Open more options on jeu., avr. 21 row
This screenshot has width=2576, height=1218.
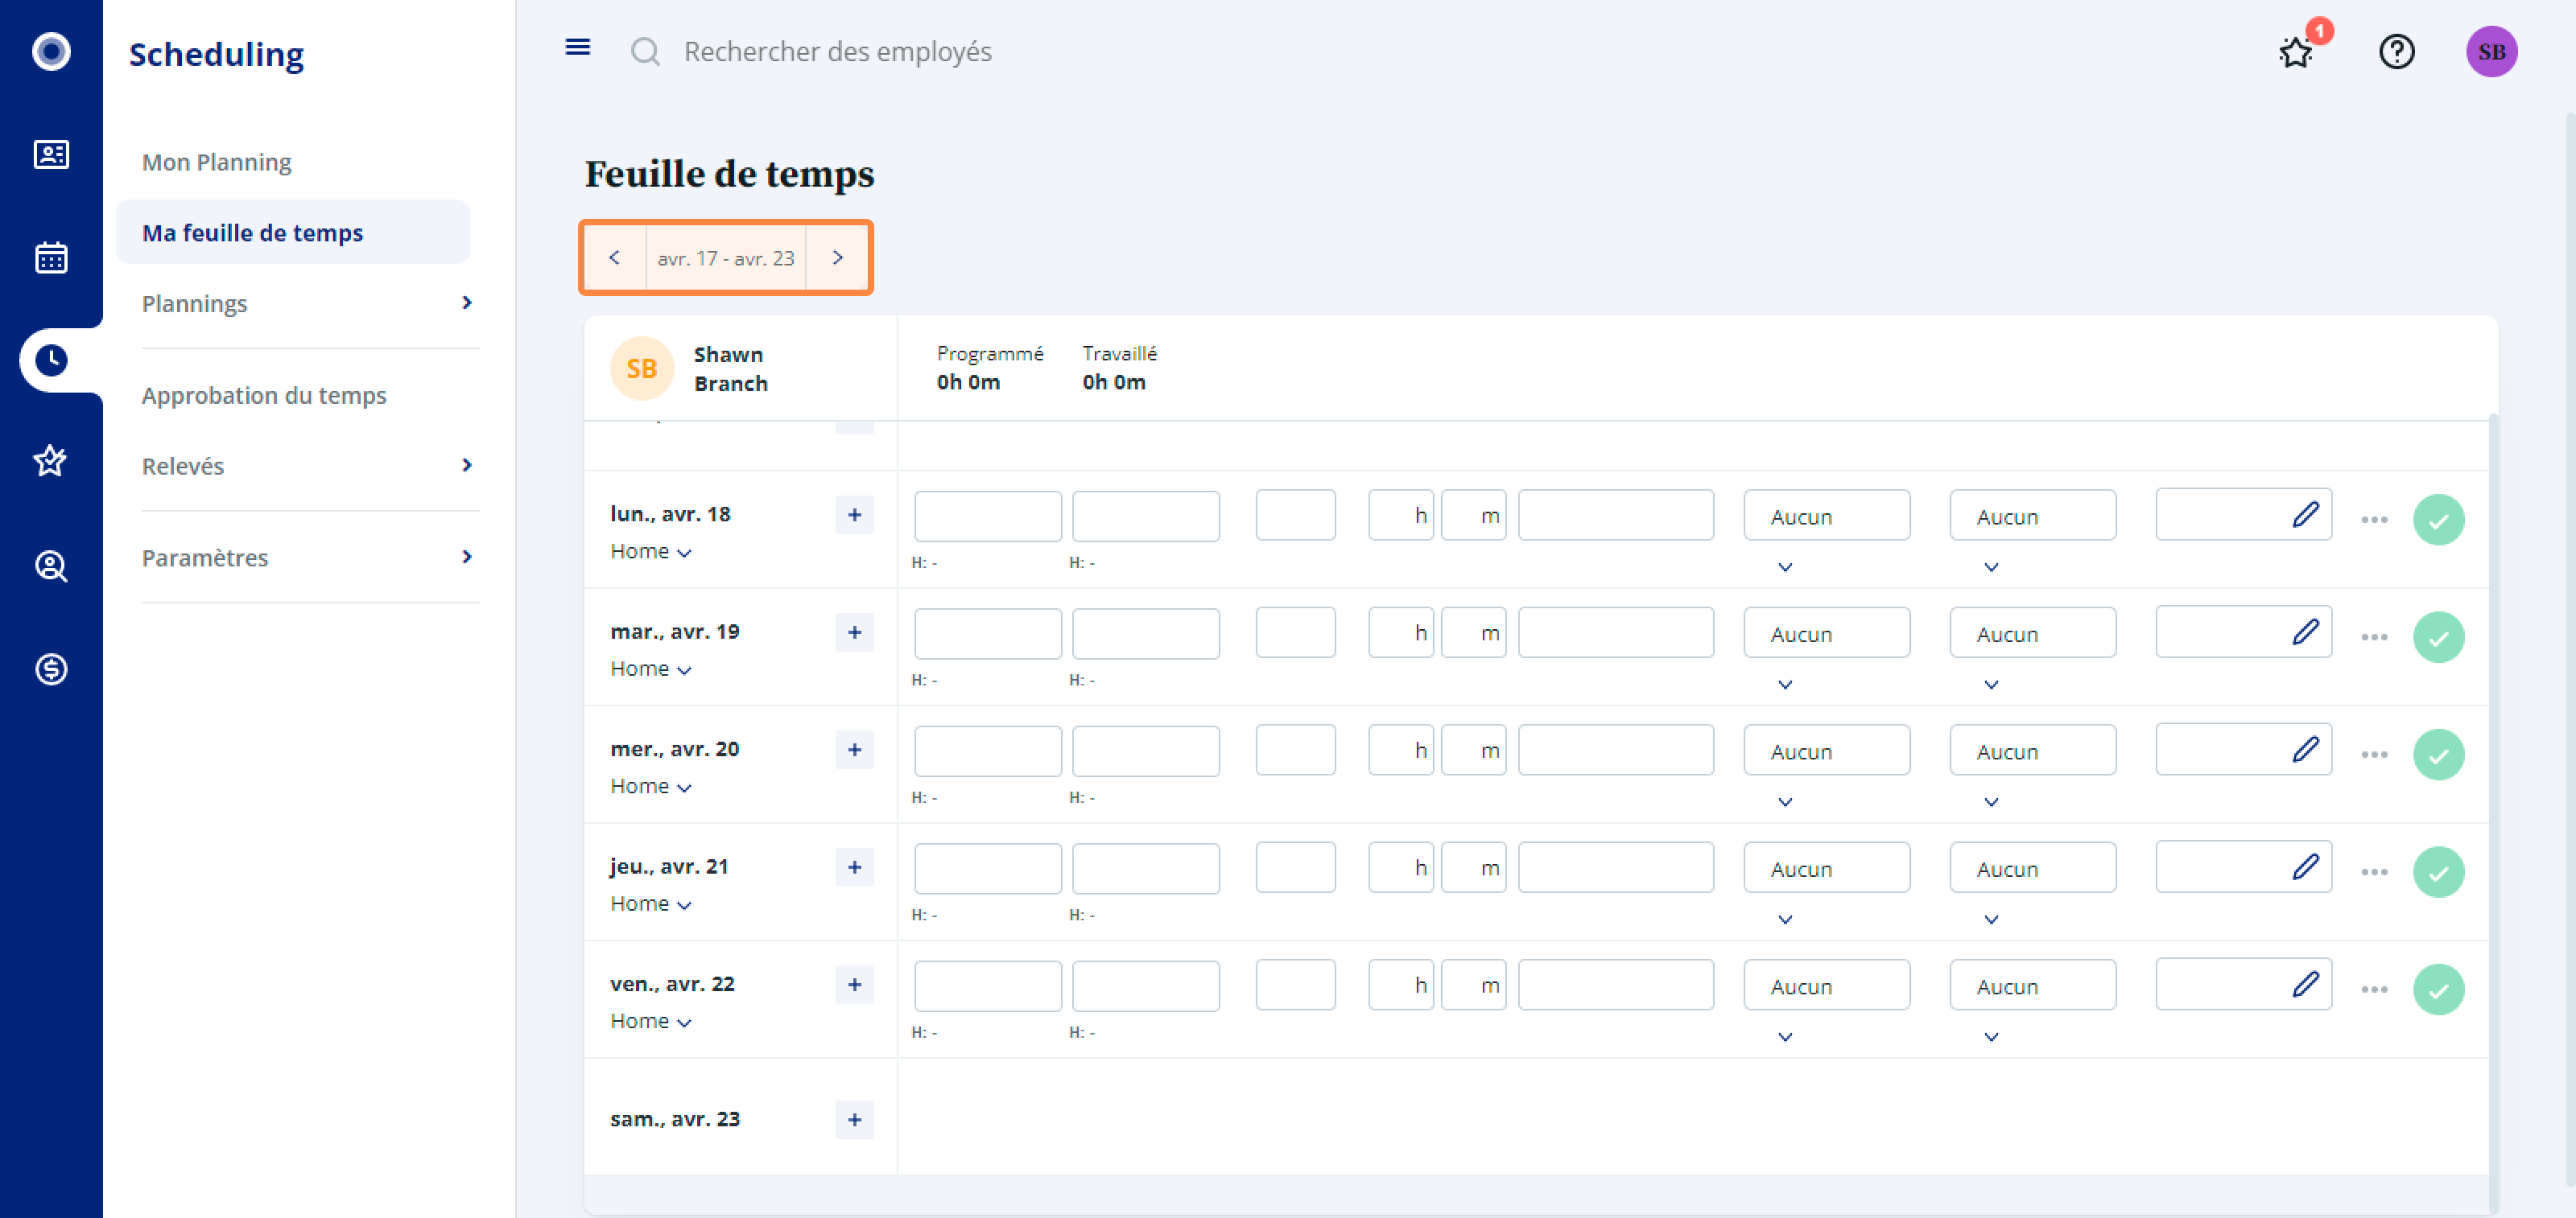(x=2374, y=872)
